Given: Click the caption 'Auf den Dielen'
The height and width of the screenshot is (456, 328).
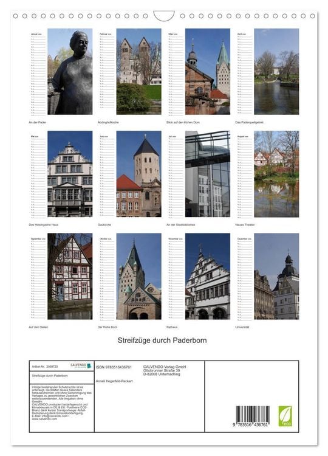Looking at the screenshot, I should 38,327.
